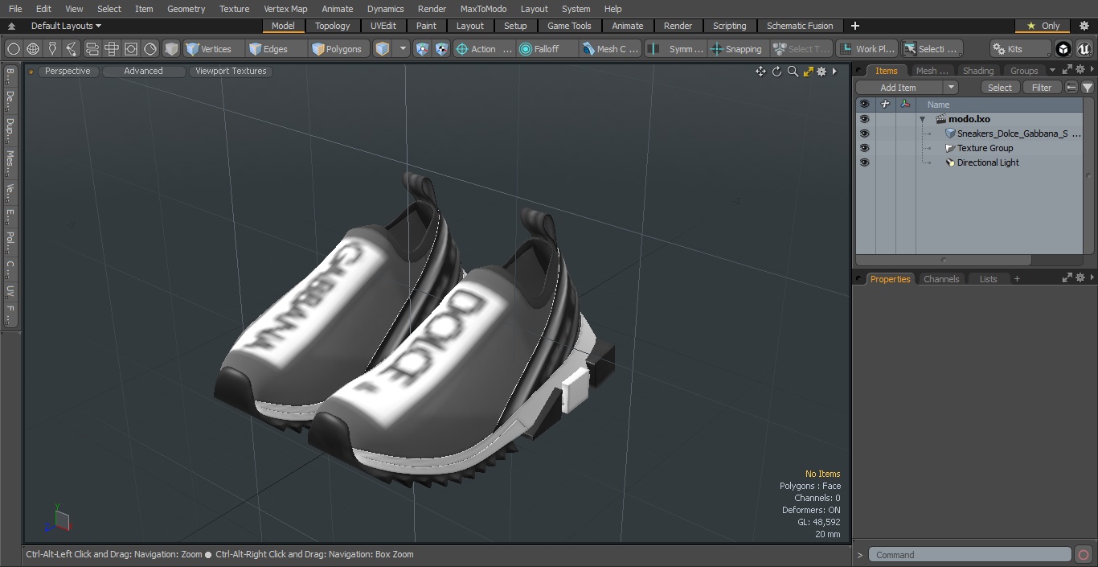Screen dimensions: 1098x567
Task: Switch to the Lists tab
Action: [988, 279]
